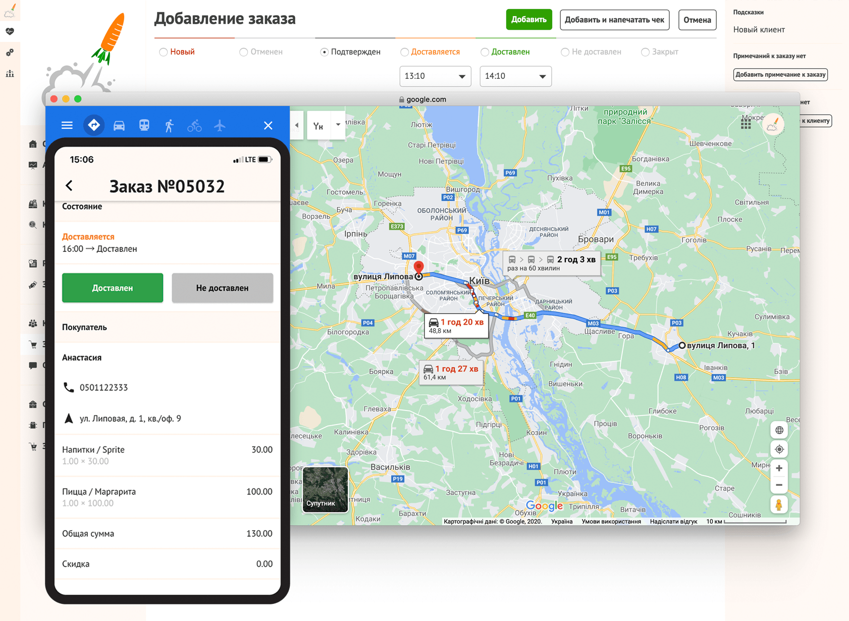The height and width of the screenshot is (621, 849).
Task: Click the Напитки / Sprite order item
Action: click(167, 455)
